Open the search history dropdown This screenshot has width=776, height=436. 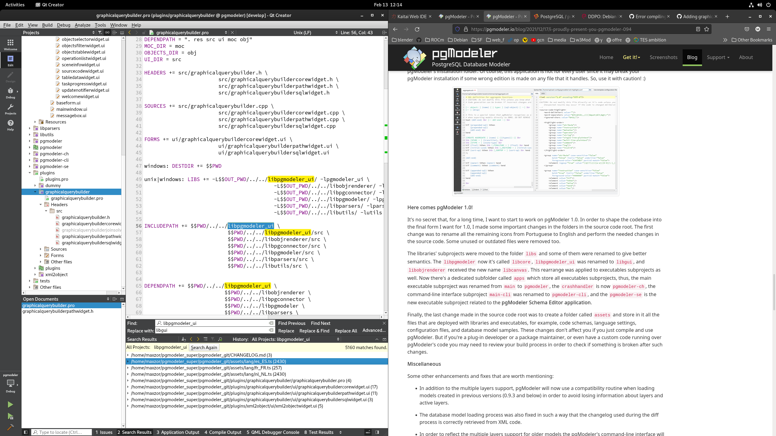(339, 339)
